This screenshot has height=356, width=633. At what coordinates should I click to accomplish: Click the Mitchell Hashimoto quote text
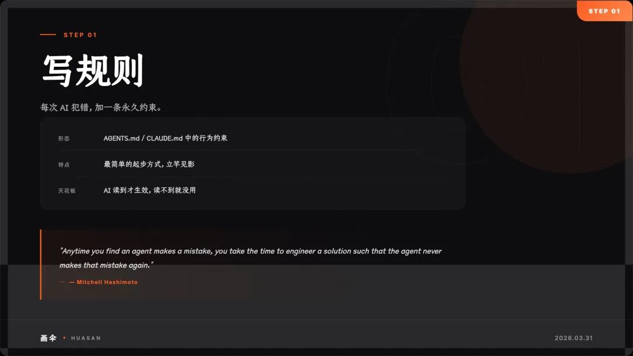coord(250,258)
